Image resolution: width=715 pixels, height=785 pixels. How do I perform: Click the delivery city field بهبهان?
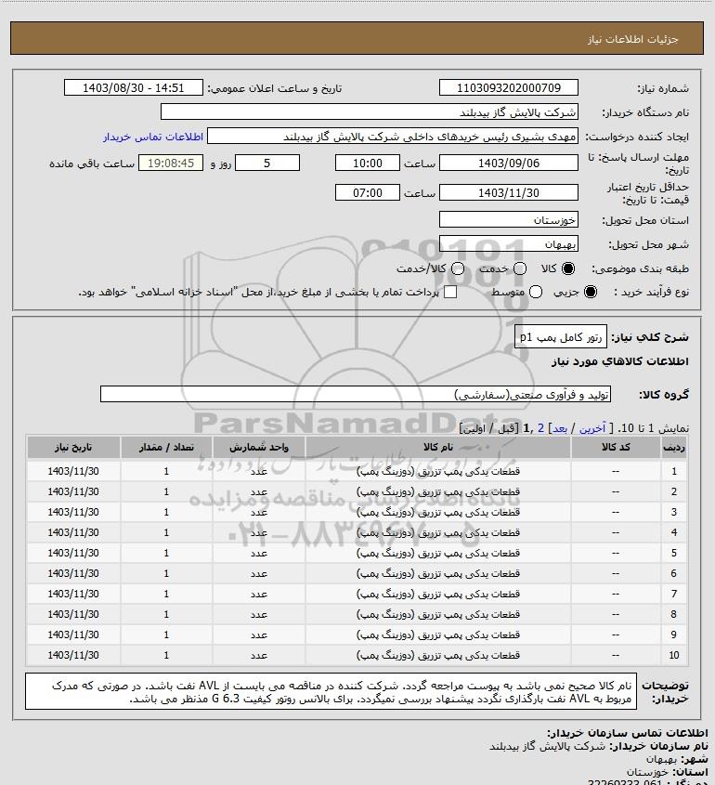508,243
